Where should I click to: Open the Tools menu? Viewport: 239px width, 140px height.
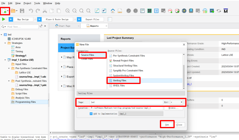click(x=37, y=3)
